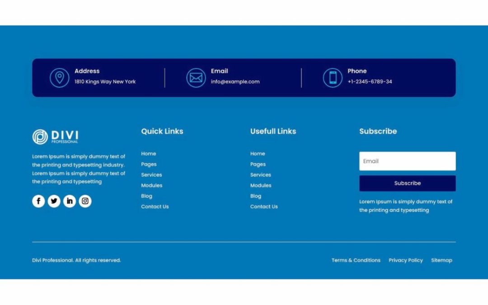Visit the LinkedIn social icon
Viewport: 488px width, 305px height.
70,201
